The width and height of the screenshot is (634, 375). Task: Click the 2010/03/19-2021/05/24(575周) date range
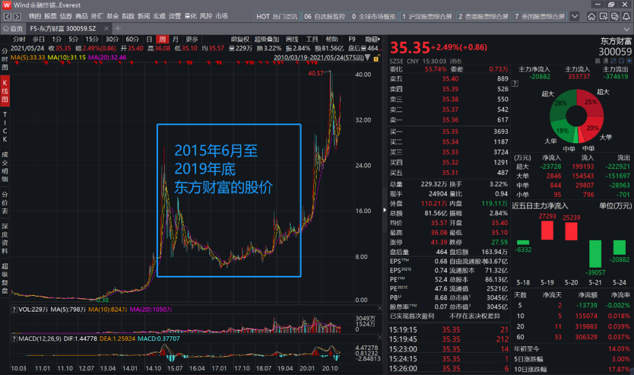click(319, 58)
